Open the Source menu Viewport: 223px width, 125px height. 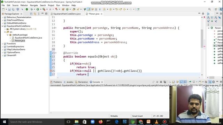15,5
